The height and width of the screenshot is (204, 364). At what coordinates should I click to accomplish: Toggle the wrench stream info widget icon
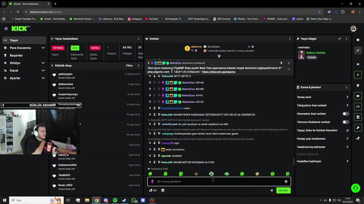coord(358,127)
